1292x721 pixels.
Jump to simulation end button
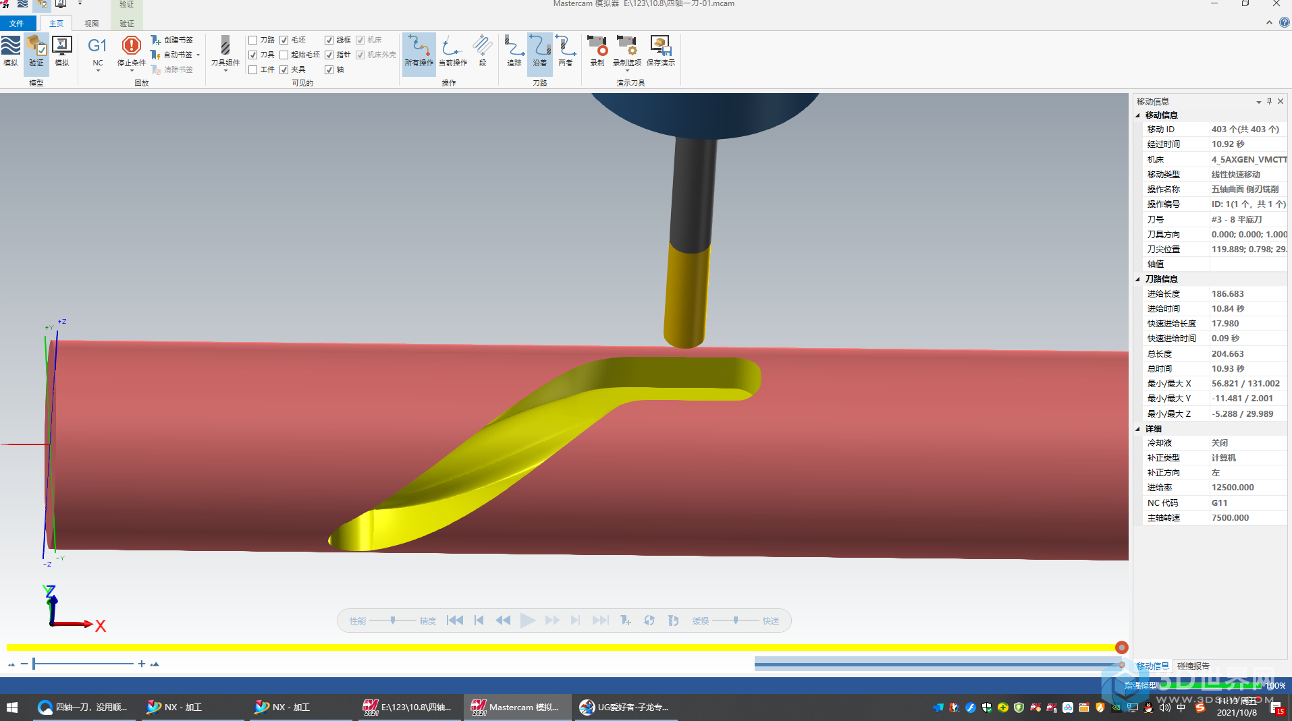600,621
